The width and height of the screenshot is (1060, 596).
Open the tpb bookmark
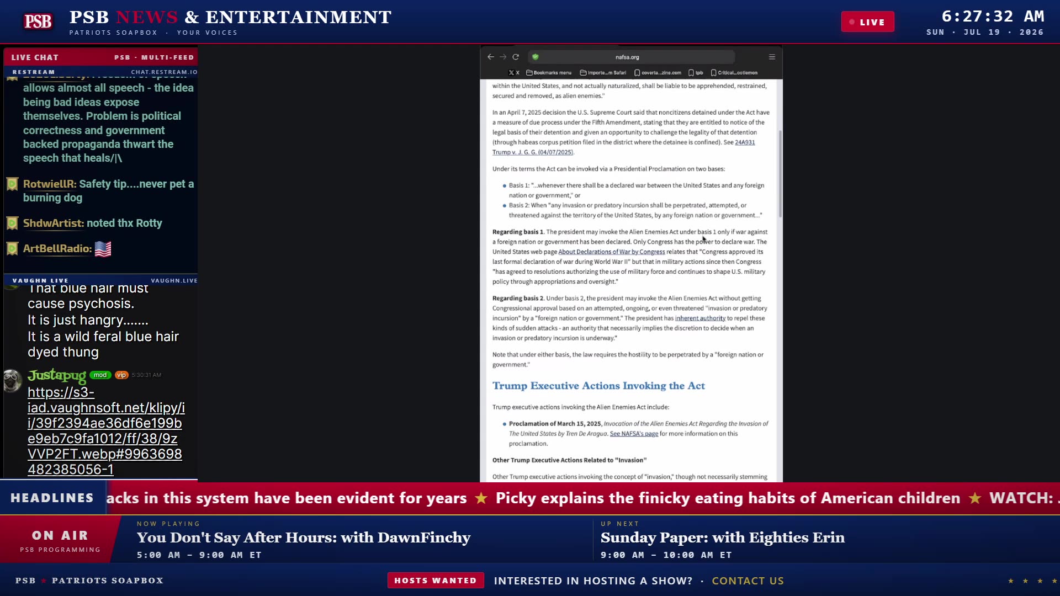coord(696,73)
